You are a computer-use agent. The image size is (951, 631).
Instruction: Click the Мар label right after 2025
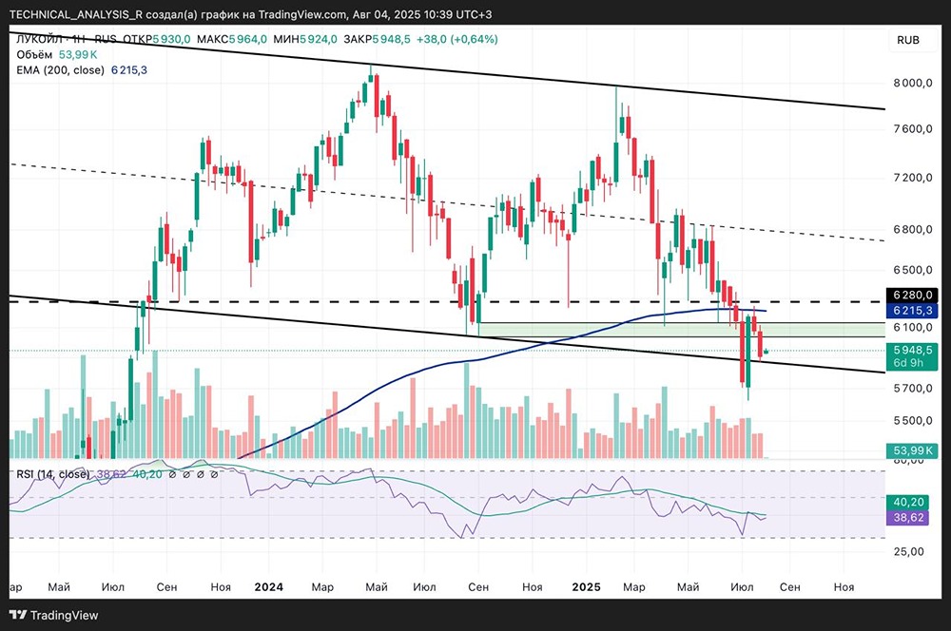pos(634,586)
